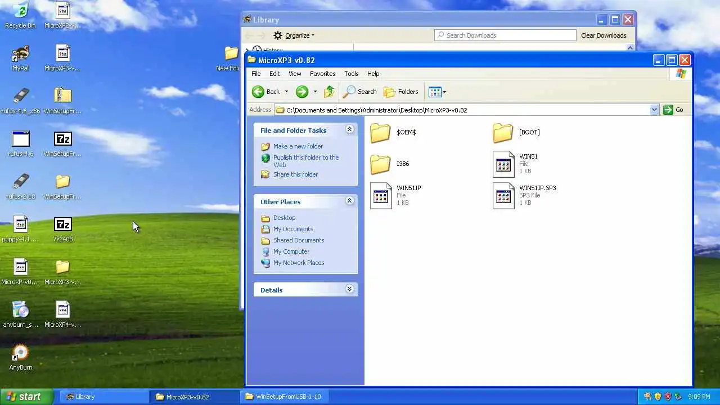This screenshot has height=405, width=720.
Task: Open My Network Places link
Action: 299,263
